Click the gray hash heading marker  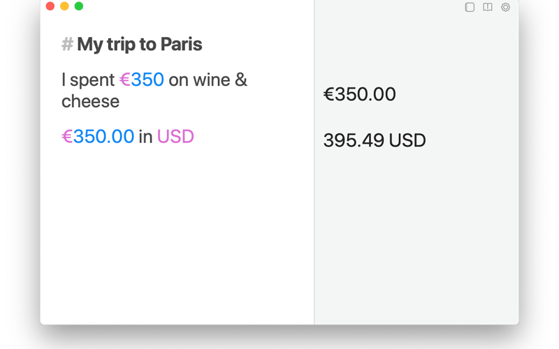pyautogui.click(x=67, y=45)
